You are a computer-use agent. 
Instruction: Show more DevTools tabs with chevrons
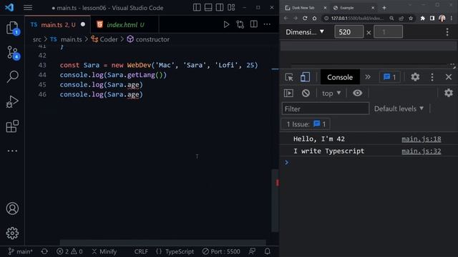(368, 77)
